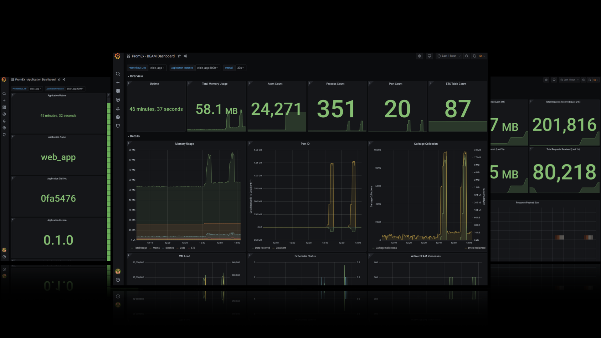Star the PromEx - BEAM Dashboard
The width and height of the screenshot is (601, 338).
(179, 56)
